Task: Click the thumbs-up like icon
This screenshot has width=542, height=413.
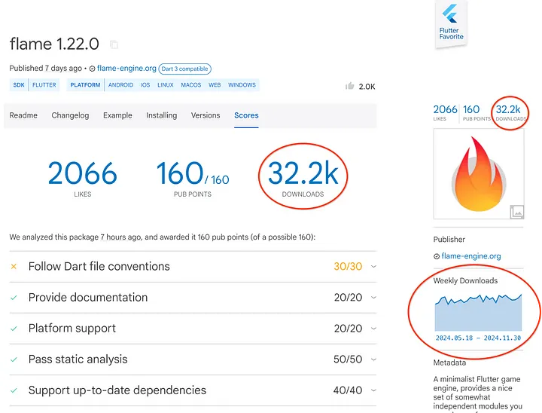Action: pyautogui.click(x=350, y=86)
